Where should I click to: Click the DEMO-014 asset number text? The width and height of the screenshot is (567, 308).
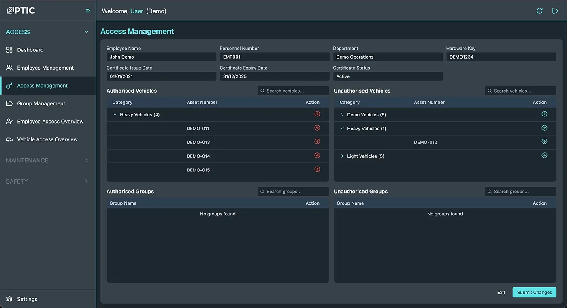198,156
